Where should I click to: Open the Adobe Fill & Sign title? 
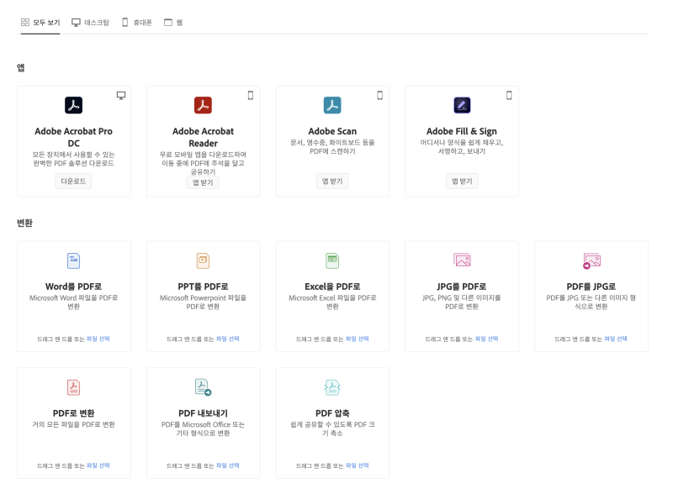pos(462,131)
